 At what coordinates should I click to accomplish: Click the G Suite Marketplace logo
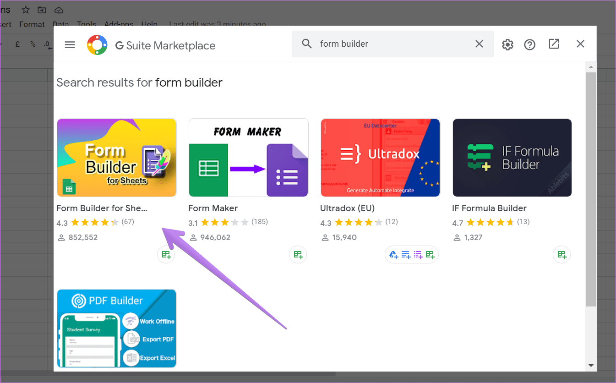[97, 45]
